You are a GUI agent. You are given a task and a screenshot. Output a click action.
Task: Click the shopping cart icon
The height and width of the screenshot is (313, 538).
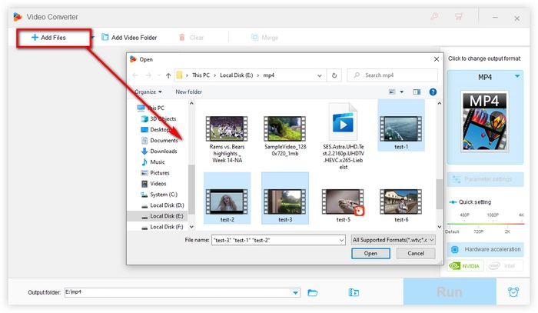460,15
